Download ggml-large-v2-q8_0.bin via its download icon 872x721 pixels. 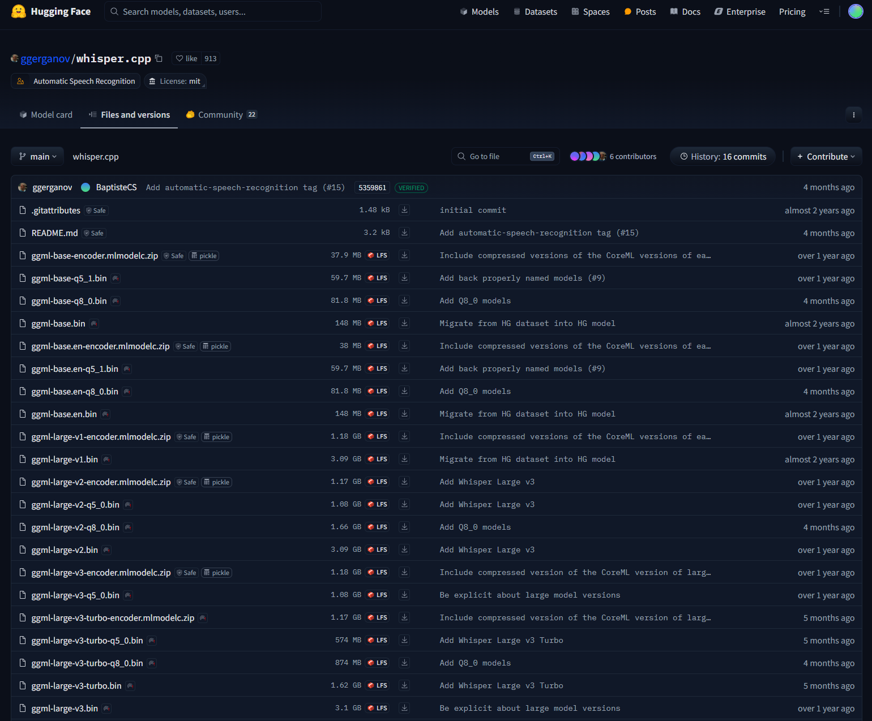404,527
